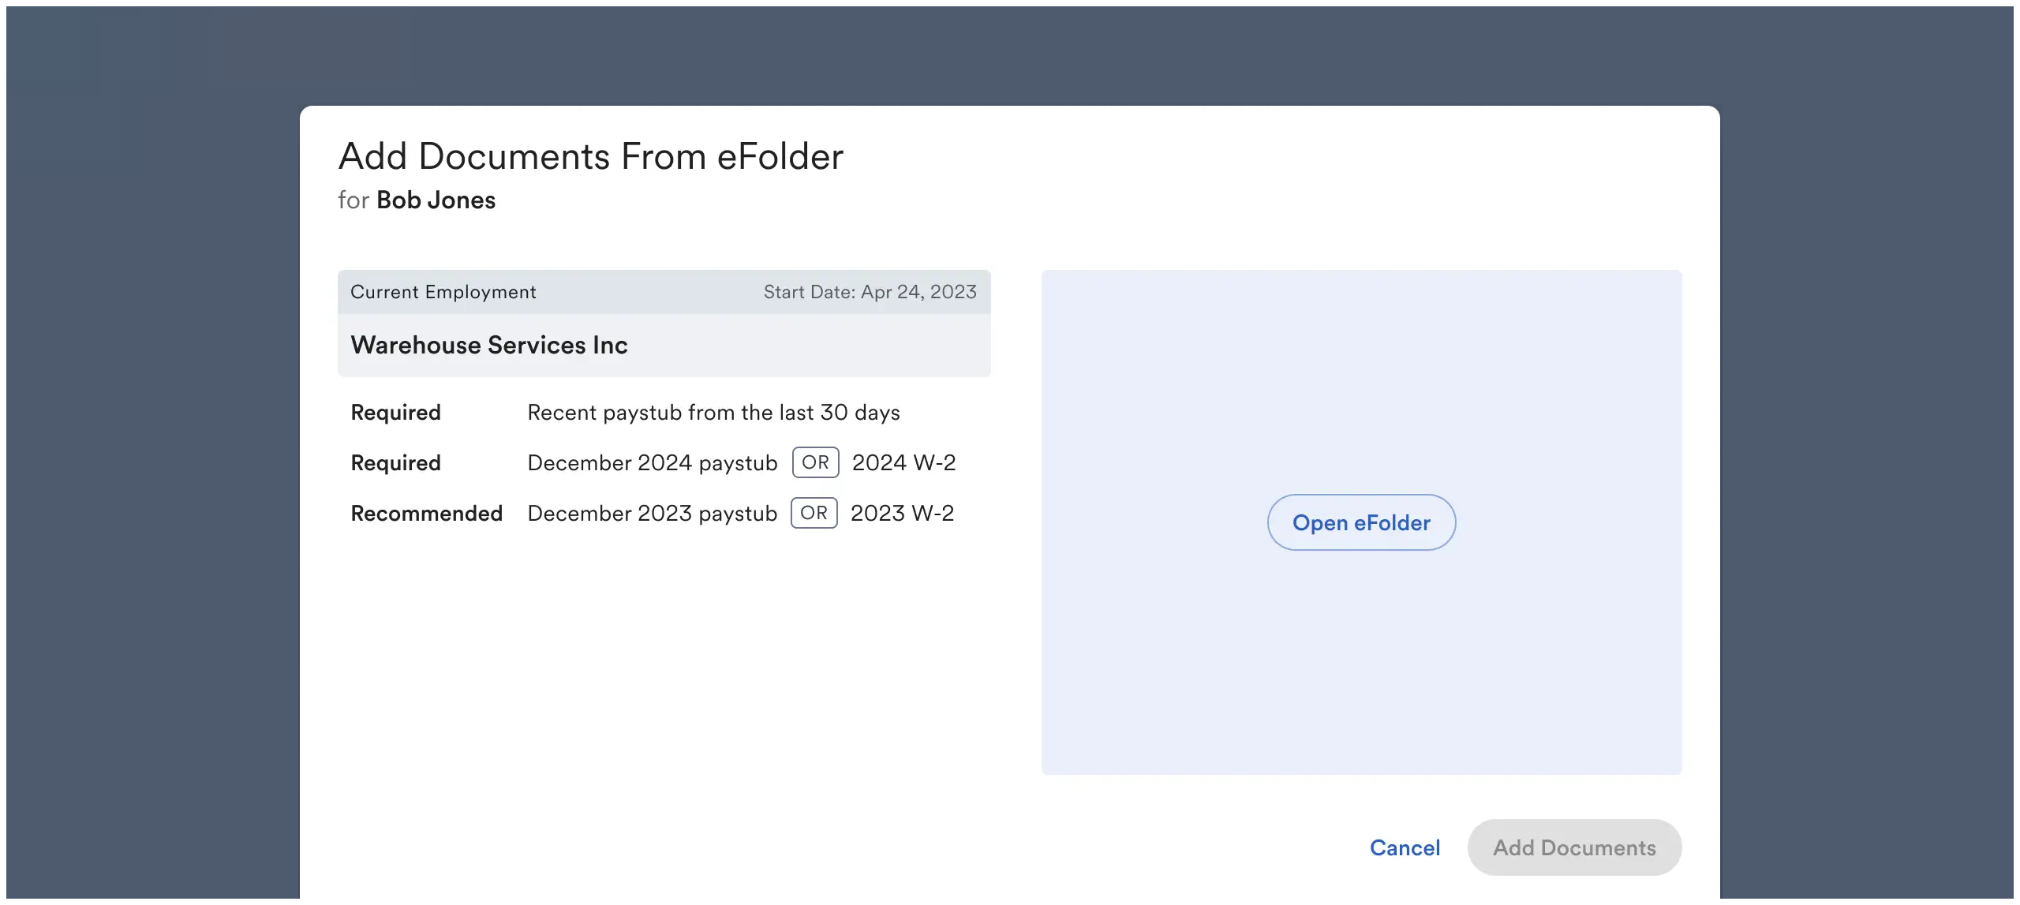Cancel the Add Documents dialog
Viewport: 2020px width, 905px height.
click(1405, 847)
